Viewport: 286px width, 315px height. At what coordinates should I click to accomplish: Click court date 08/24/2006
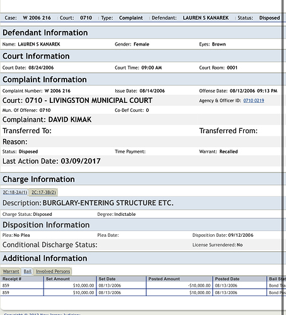41,68
